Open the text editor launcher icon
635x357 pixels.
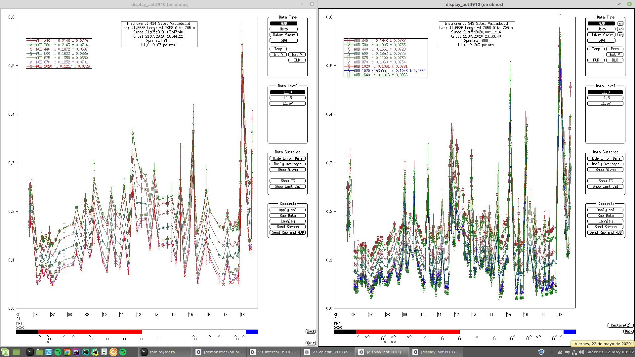click(104, 352)
